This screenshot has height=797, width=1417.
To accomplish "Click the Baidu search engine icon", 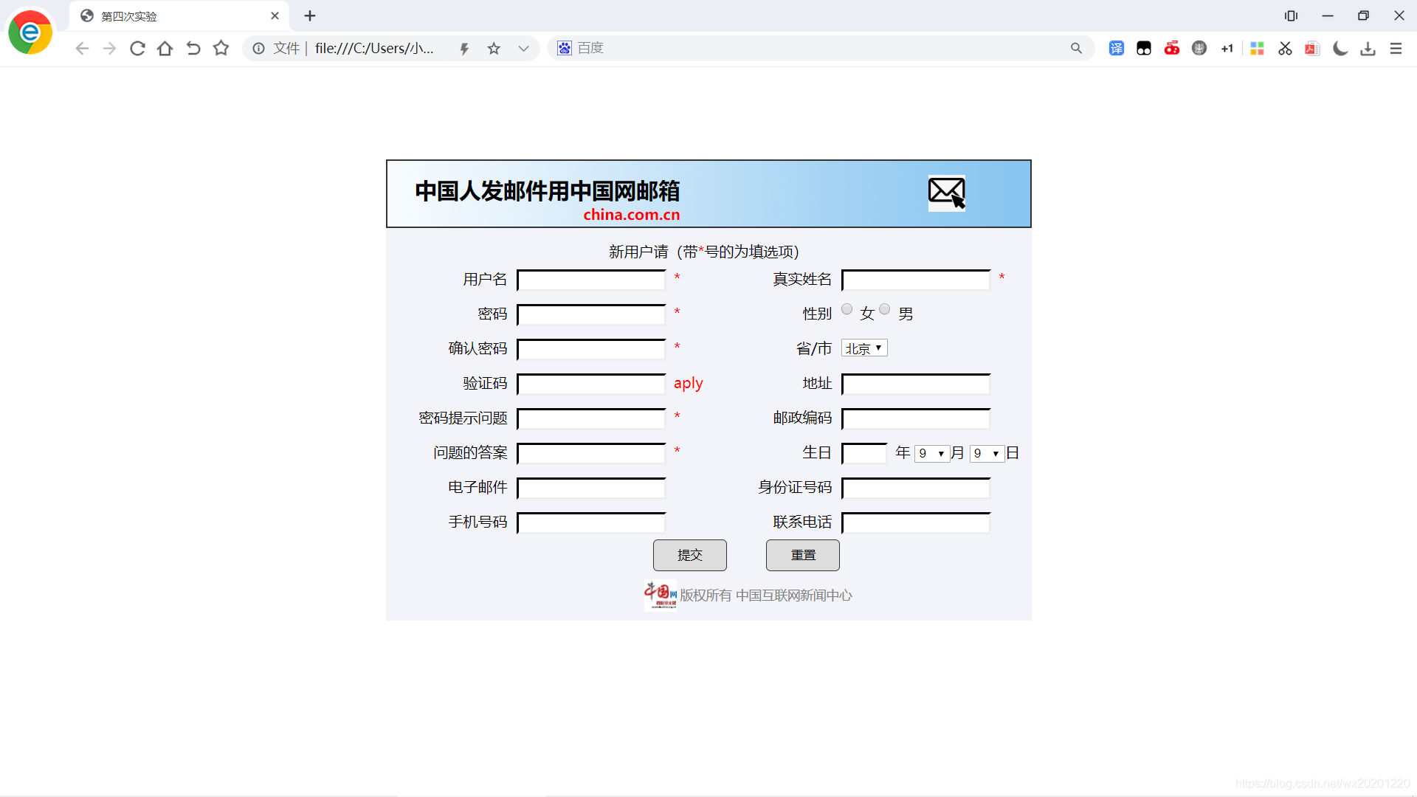I will pos(564,48).
